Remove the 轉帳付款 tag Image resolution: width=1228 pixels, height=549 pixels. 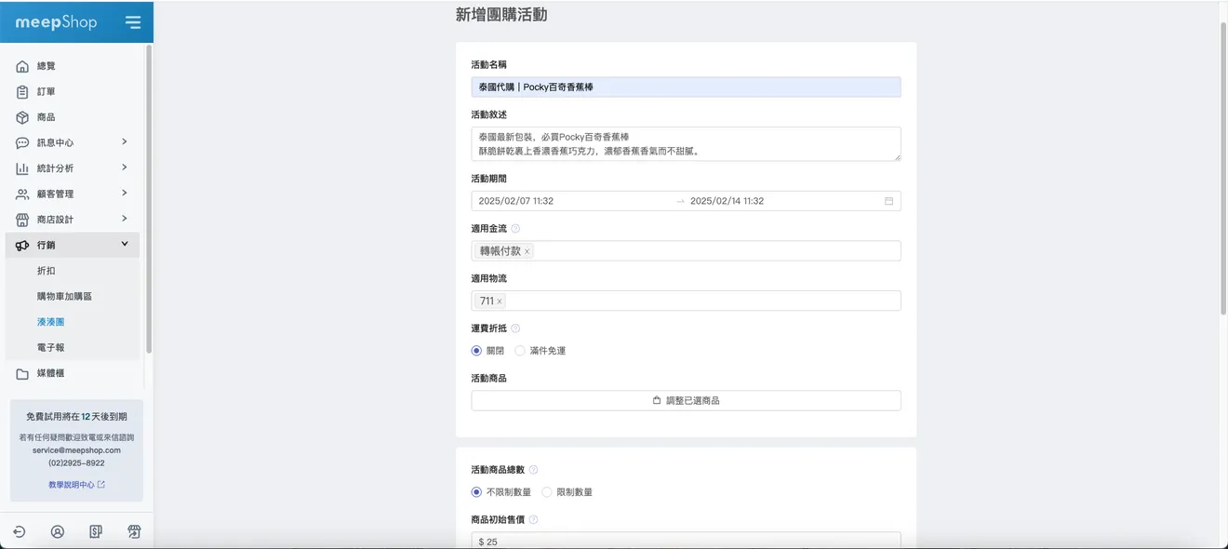pyautogui.click(x=527, y=251)
